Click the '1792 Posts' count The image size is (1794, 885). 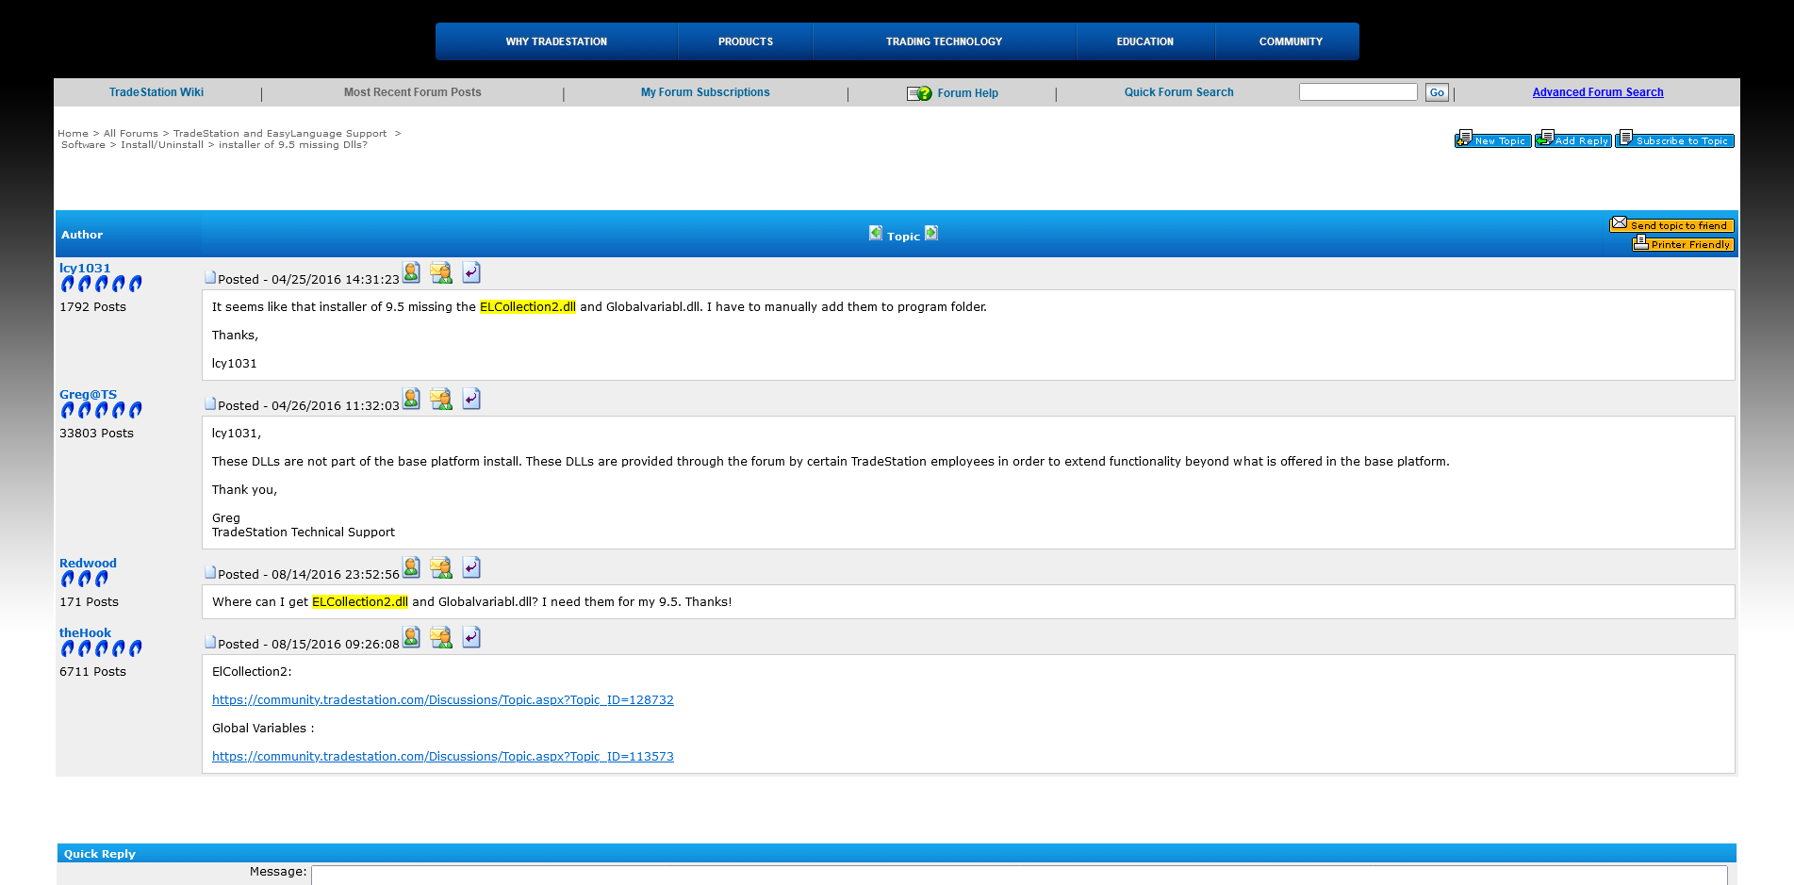coord(92,307)
